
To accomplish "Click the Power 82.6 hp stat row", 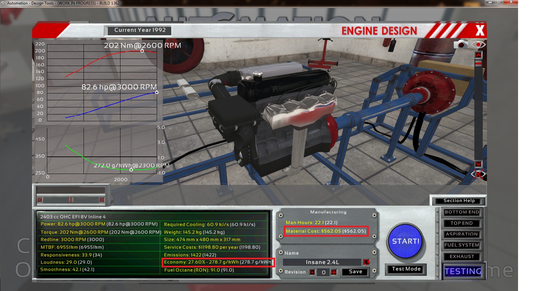I will [99, 224].
